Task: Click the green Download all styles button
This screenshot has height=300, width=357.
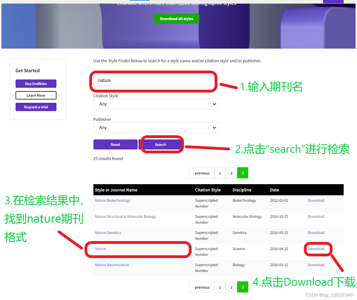Action: [x=177, y=19]
